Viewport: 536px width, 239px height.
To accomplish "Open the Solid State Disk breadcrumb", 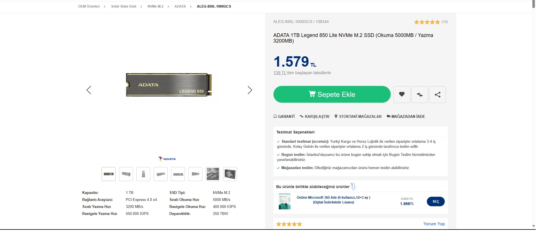I will point(124,6).
